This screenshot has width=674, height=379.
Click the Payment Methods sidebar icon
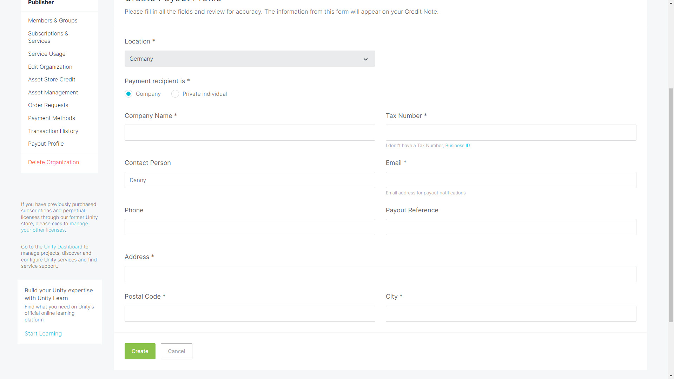pos(51,118)
